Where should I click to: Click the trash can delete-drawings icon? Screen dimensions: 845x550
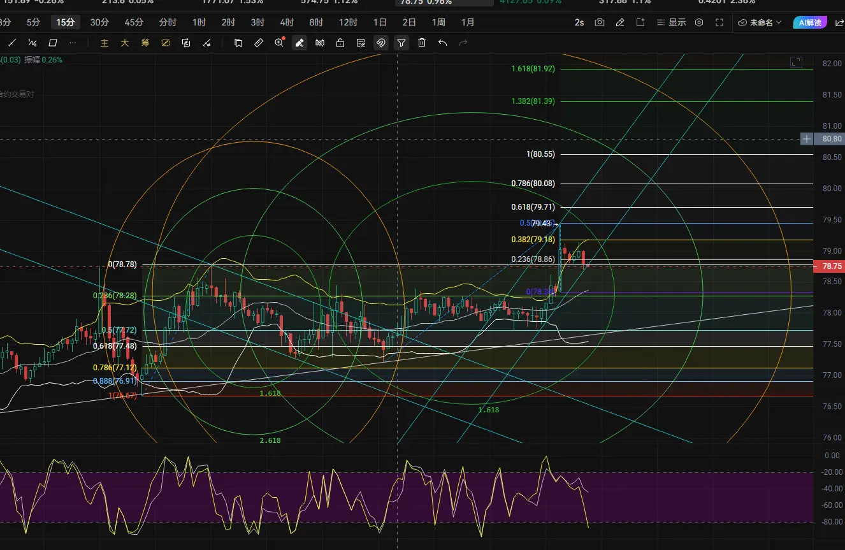tap(422, 43)
